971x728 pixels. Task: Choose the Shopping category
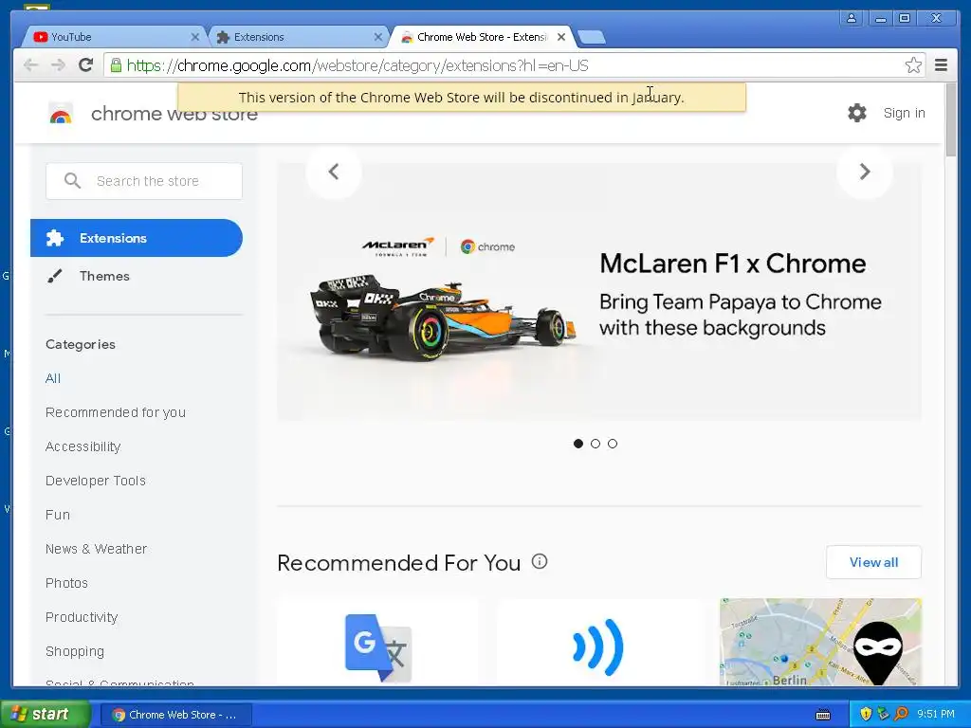[x=74, y=651]
